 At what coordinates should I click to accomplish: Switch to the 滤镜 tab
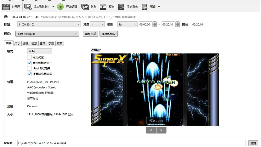tap(26, 43)
